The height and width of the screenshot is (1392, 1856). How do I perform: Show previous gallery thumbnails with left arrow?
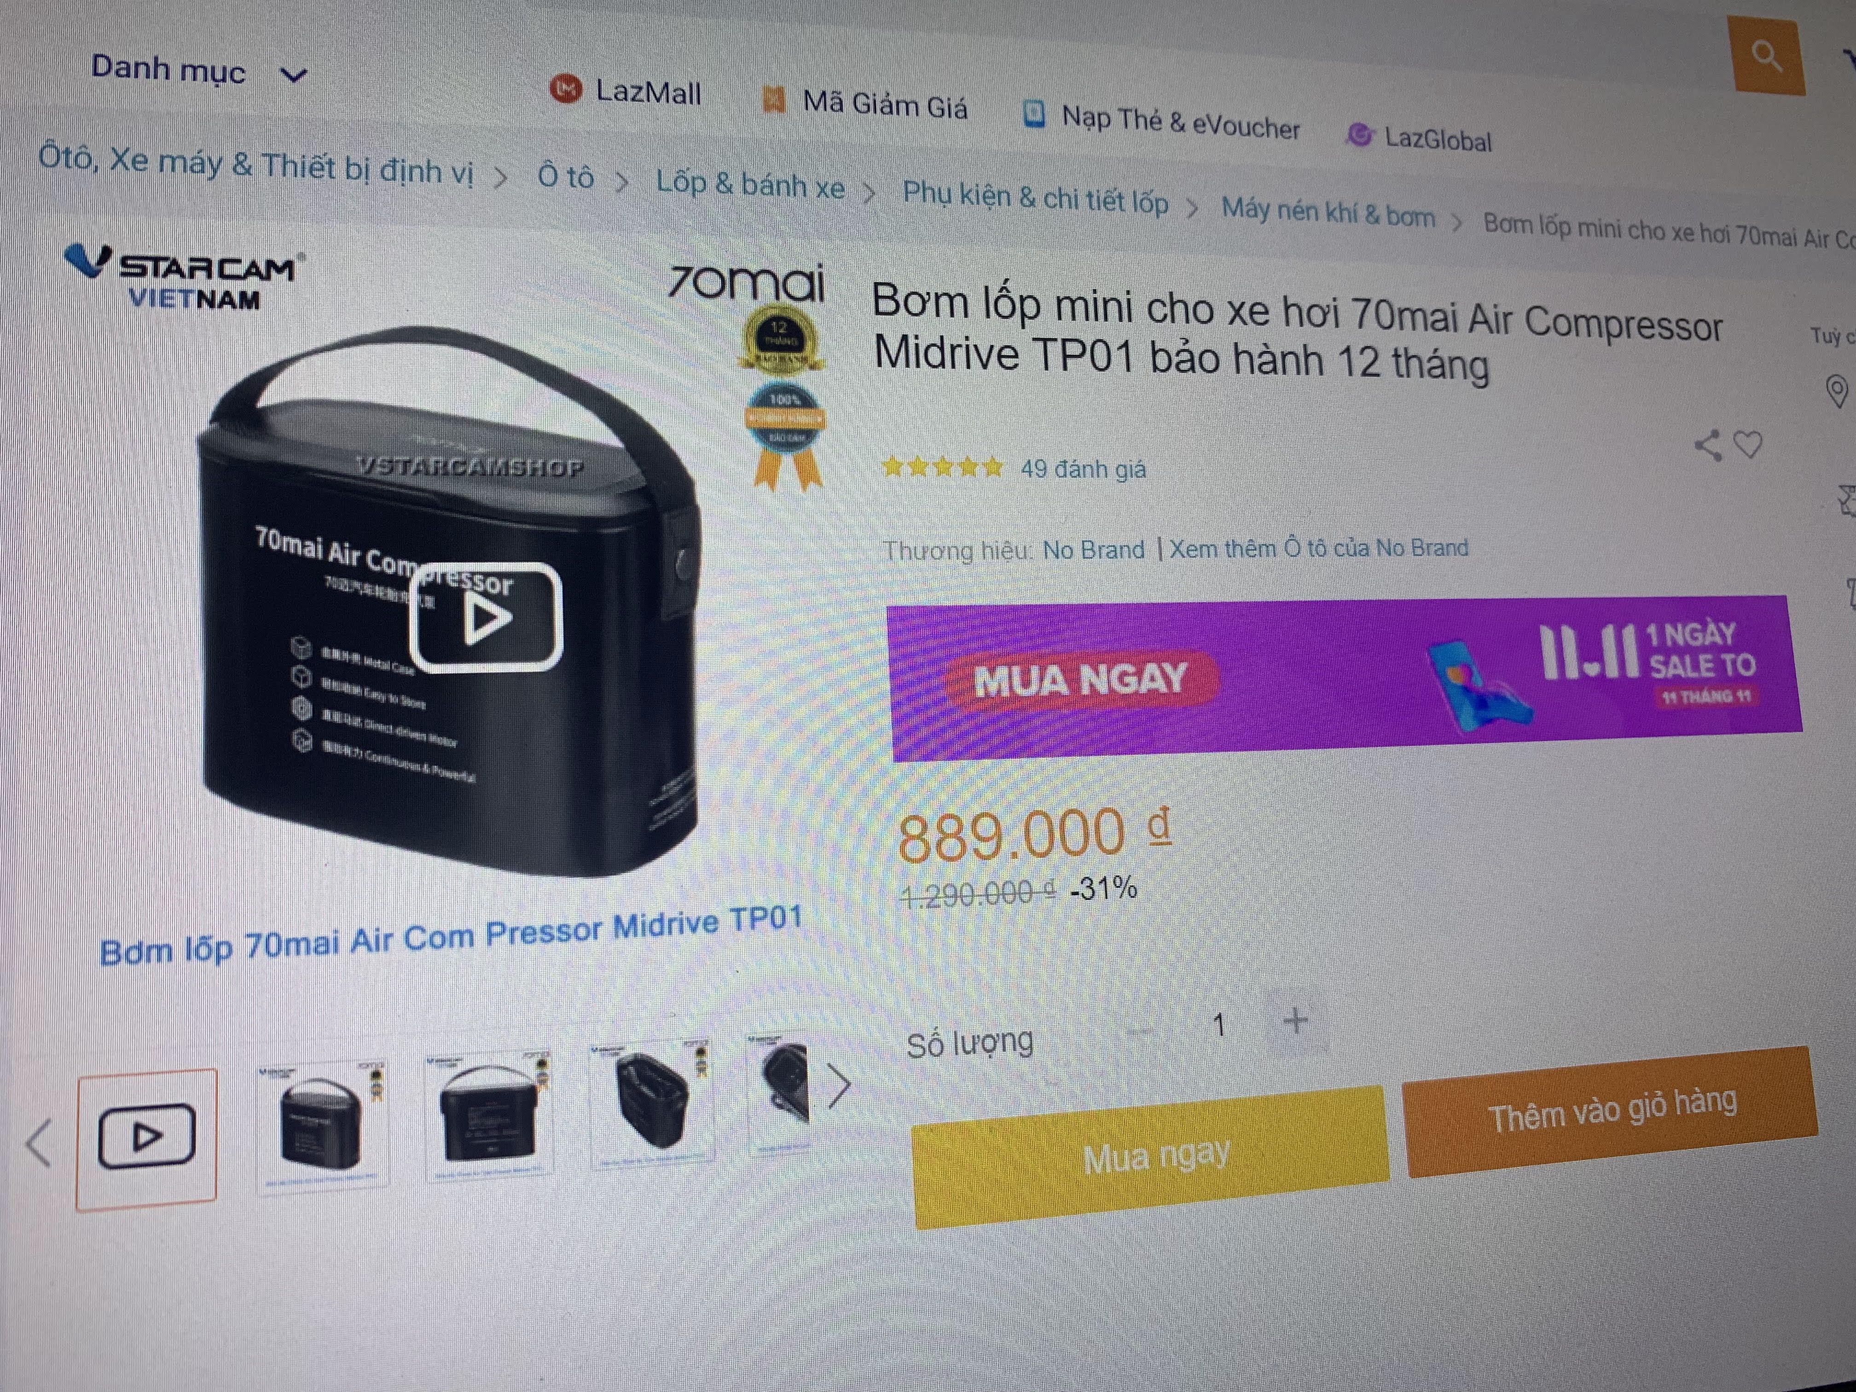[x=39, y=1142]
